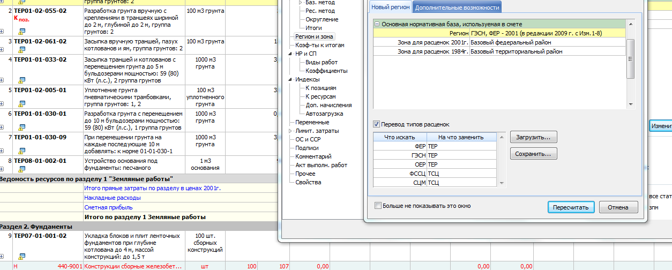The height and width of the screenshot is (270, 672).
Task: Expand row 4 ТЕР01-01-033-02 with the plus
Action: (x=2, y=80)
